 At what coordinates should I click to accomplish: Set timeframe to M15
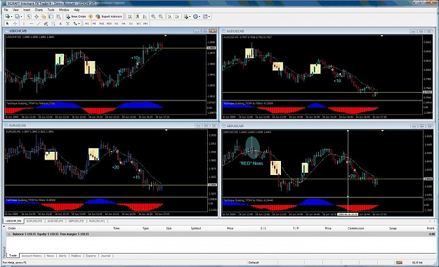tap(101, 24)
